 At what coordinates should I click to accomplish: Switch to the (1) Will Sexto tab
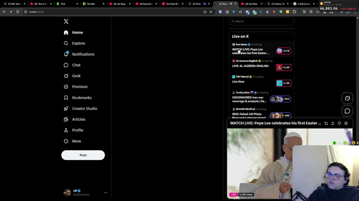(14, 4)
